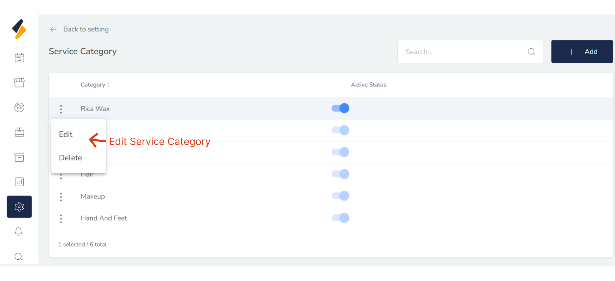
Task: Choose Delete from the context menu
Action: (x=71, y=158)
